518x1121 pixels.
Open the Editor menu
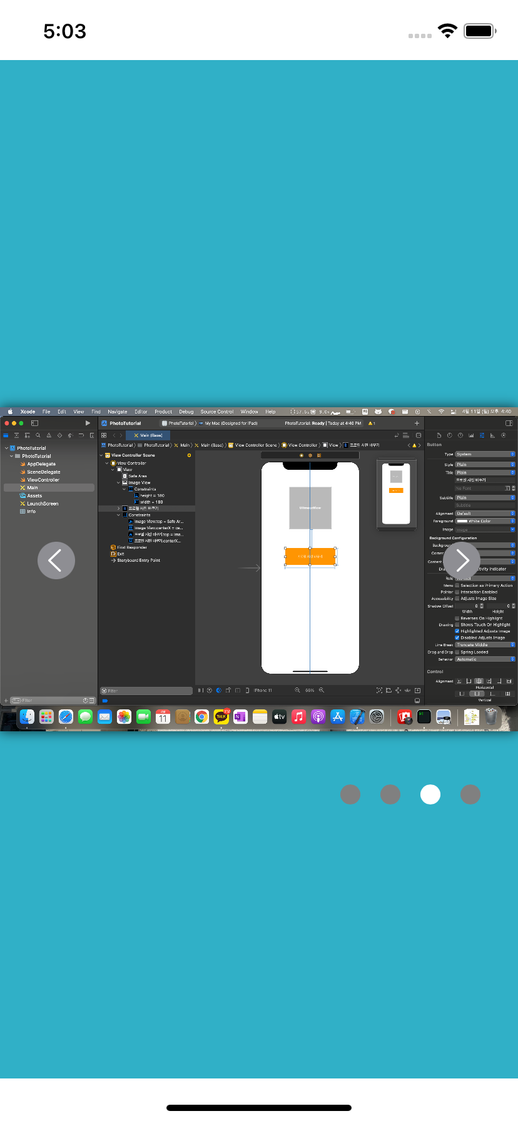(x=141, y=412)
